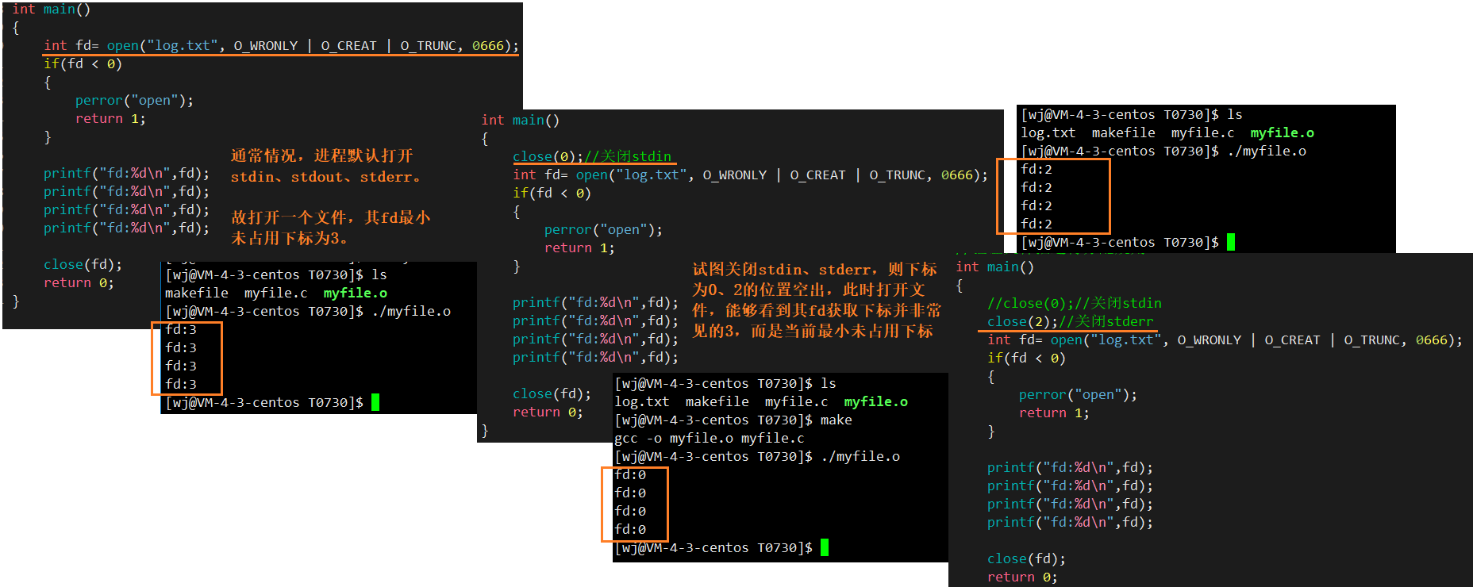Click the first "fd:3" output line

tap(181, 329)
